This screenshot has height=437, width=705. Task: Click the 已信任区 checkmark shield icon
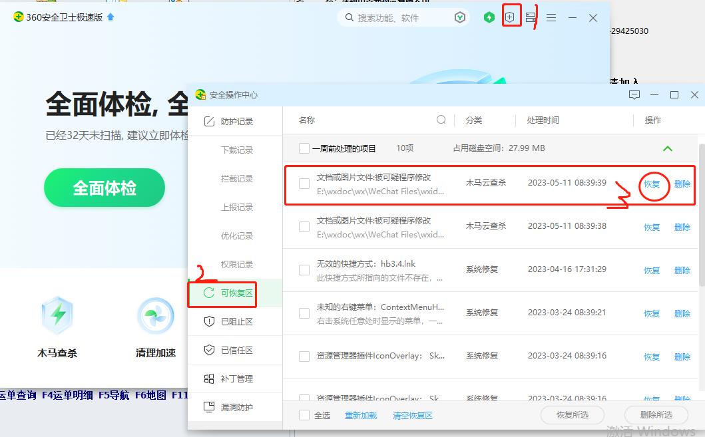[209, 350]
